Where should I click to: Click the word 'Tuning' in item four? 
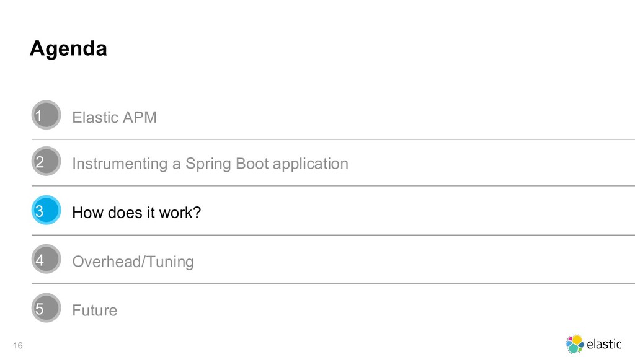[171, 262]
